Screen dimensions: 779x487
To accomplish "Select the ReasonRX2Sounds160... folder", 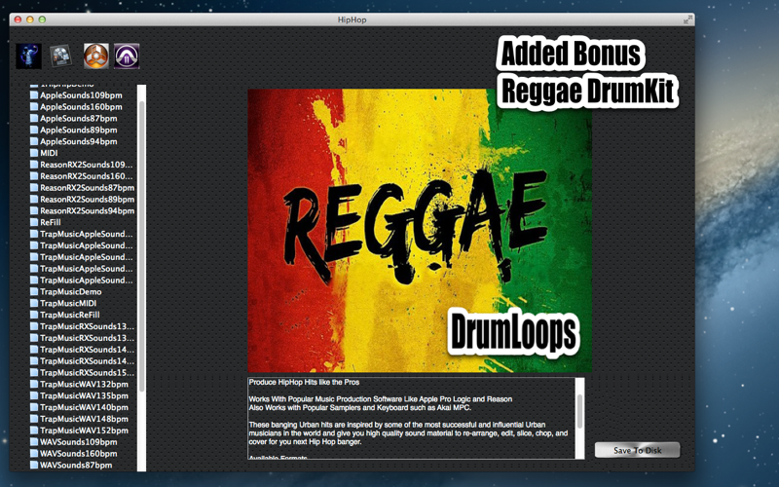I will (x=81, y=176).
